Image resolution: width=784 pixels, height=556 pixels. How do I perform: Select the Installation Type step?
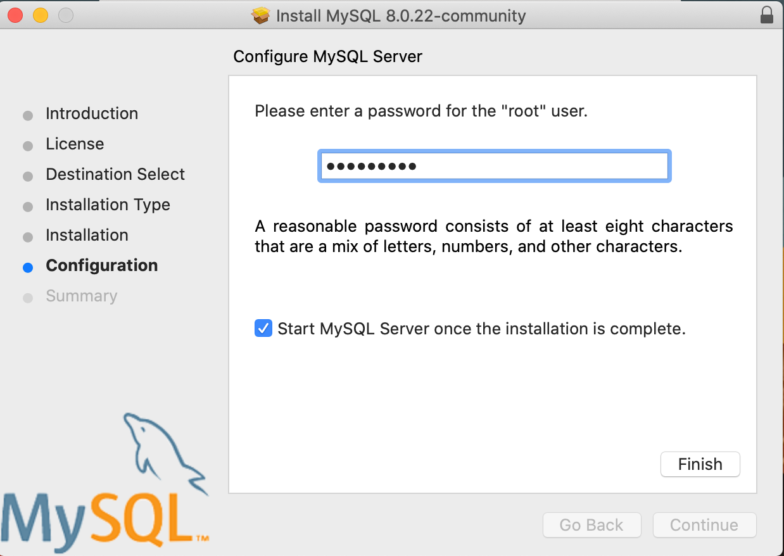click(108, 205)
